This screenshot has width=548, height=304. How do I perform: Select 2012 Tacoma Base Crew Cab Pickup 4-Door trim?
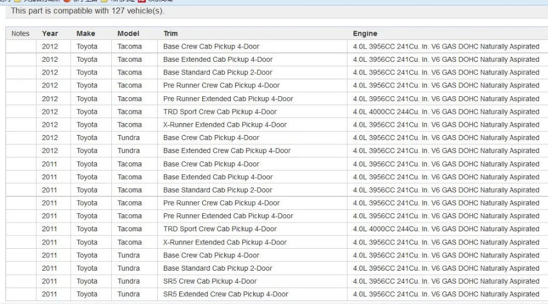pyautogui.click(x=211, y=46)
